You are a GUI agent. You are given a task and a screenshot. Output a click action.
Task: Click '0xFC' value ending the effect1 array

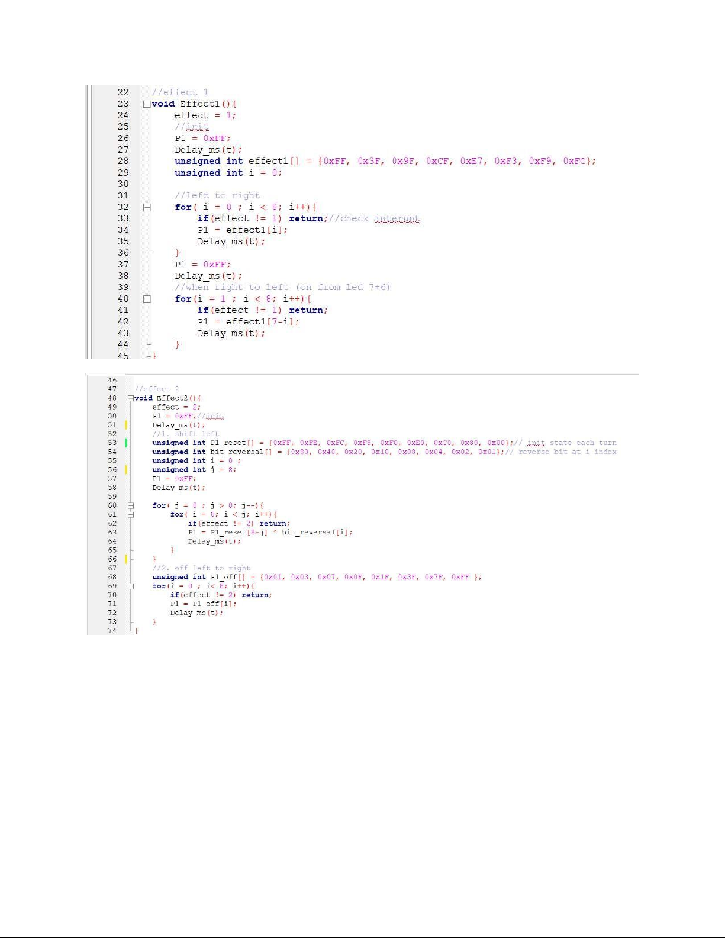click(574, 161)
